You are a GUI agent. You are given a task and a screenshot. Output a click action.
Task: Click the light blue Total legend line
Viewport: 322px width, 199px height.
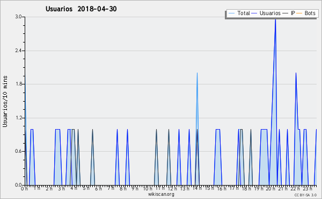pos(231,13)
